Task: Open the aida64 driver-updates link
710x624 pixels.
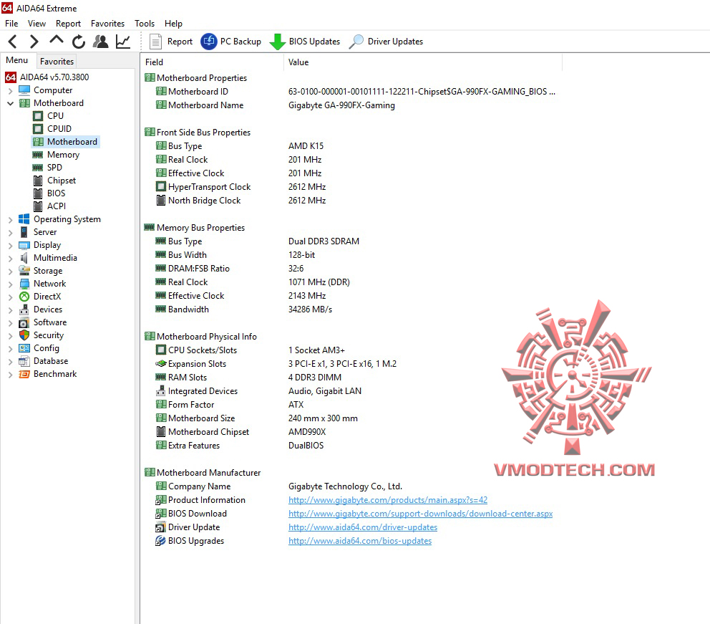Action: (363, 527)
